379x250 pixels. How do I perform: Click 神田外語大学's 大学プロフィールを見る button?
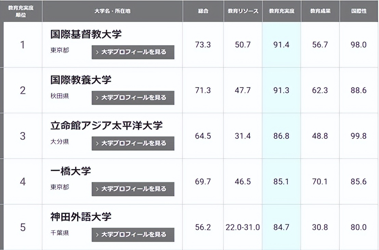(133, 235)
